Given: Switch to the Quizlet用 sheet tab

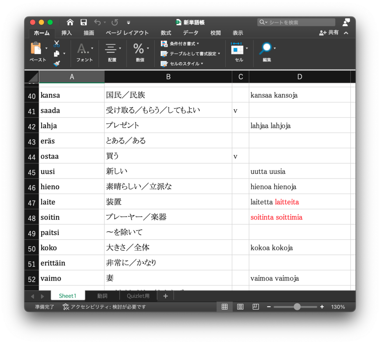Looking at the screenshot, I should (x=138, y=296).
